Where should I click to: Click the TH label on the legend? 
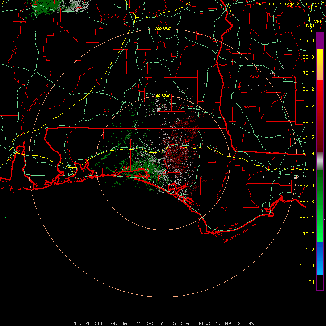click(311, 282)
